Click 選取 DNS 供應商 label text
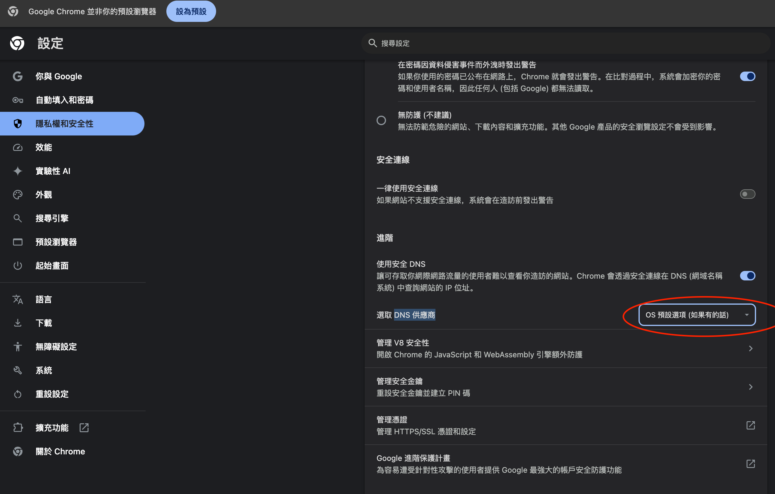Screen dimensions: 775x494 pyautogui.click(x=406, y=315)
